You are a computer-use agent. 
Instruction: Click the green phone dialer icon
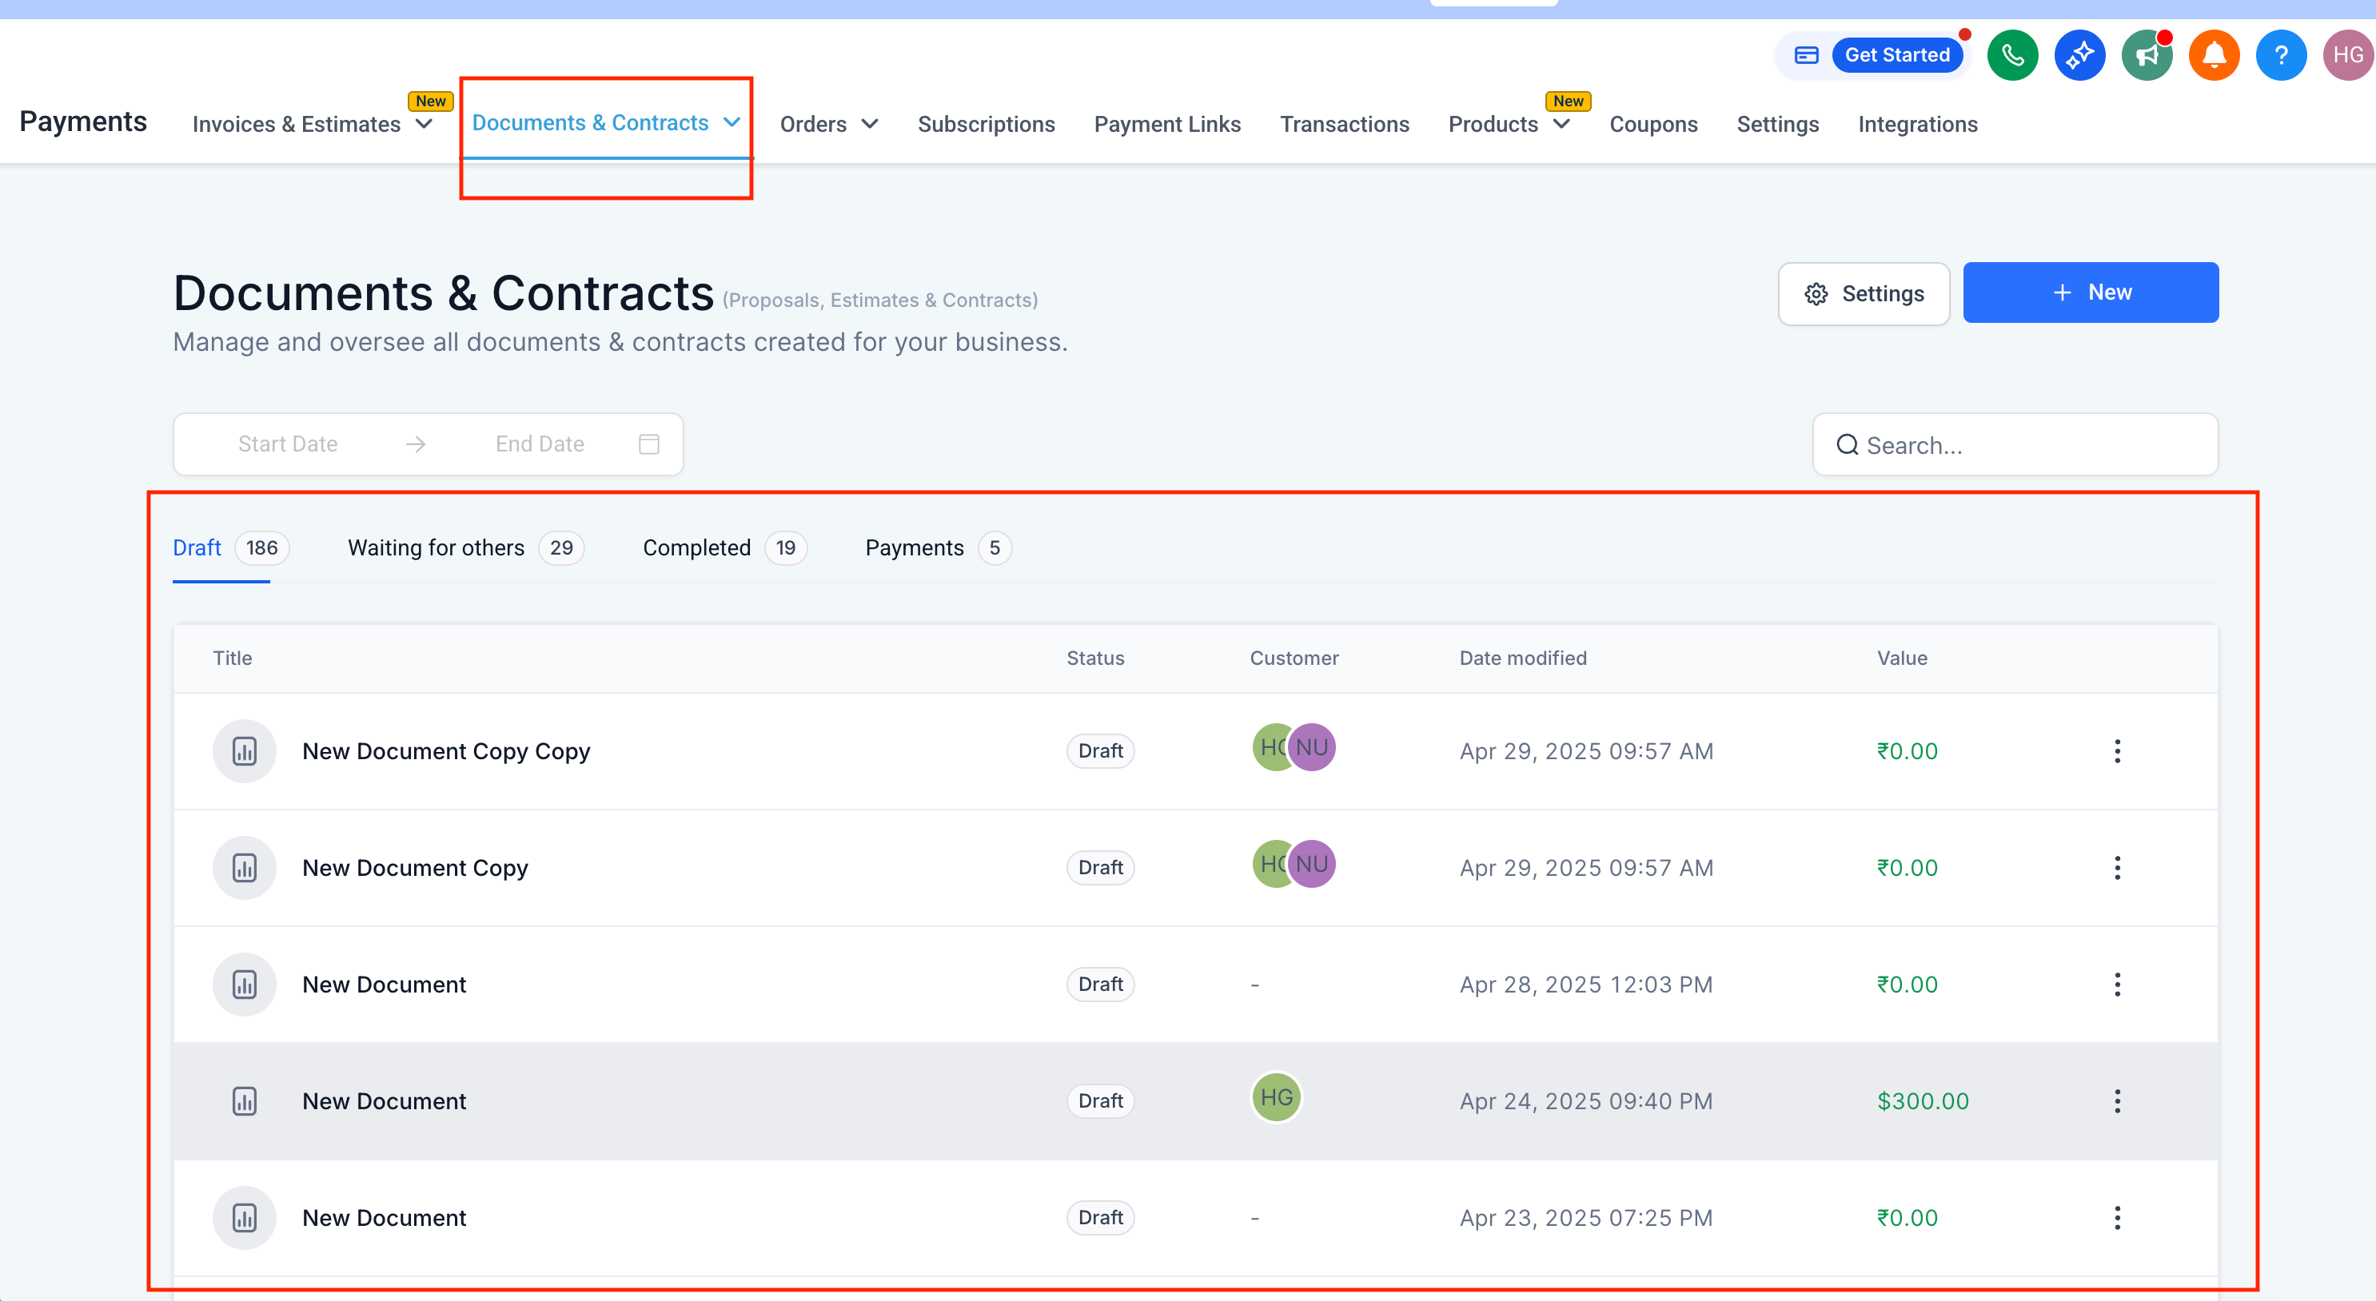[2011, 55]
